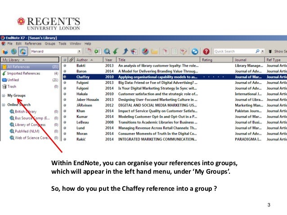Toggle read status dot for LeBeau reference
Screen dimensions: 287x215
[x=65, y=122]
